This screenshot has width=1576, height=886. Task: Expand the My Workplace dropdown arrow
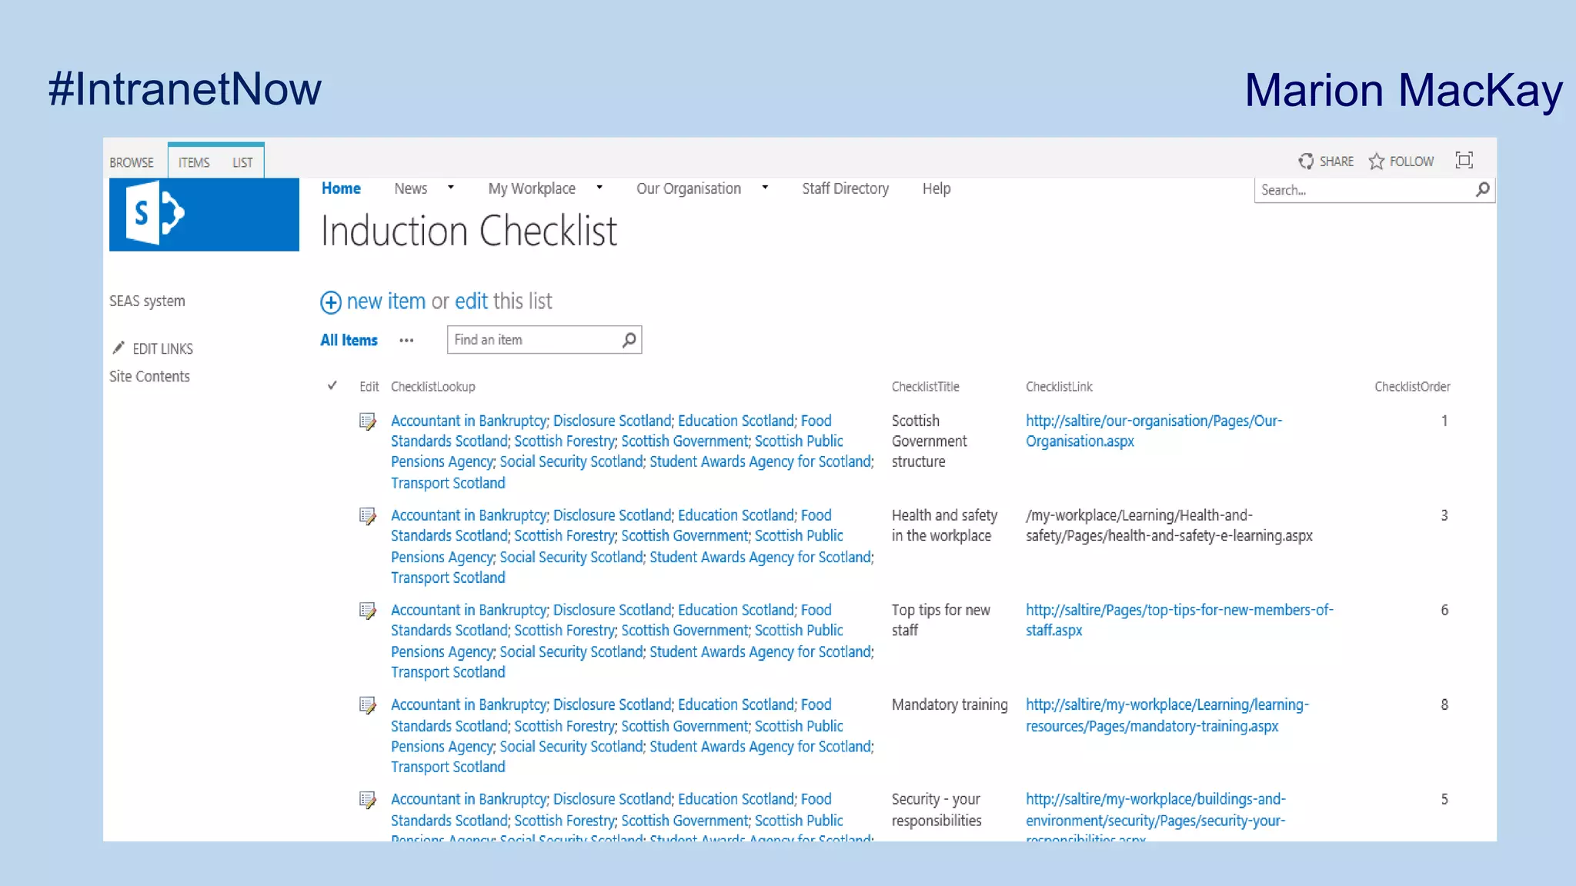(x=599, y=187)
